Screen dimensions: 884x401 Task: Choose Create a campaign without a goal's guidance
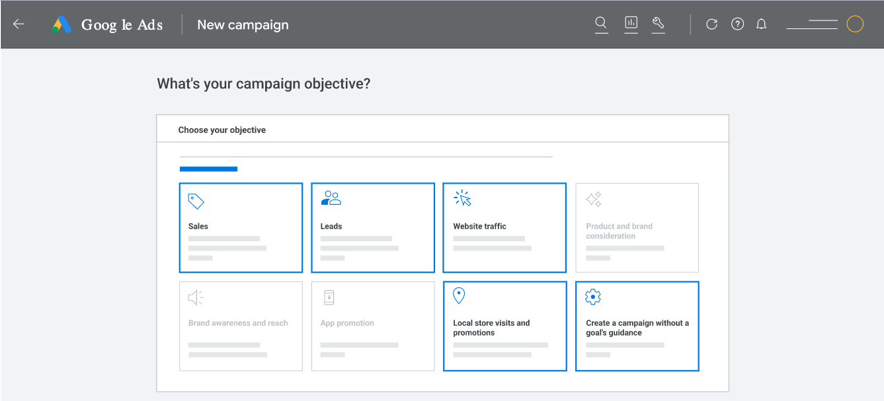pyautogui.click(x=637, y=326)
